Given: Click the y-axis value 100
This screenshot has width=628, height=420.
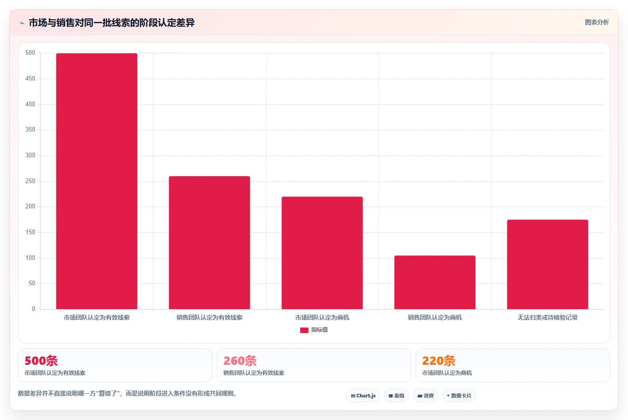Looking at the screenshot, I should [x=30, y=258].
